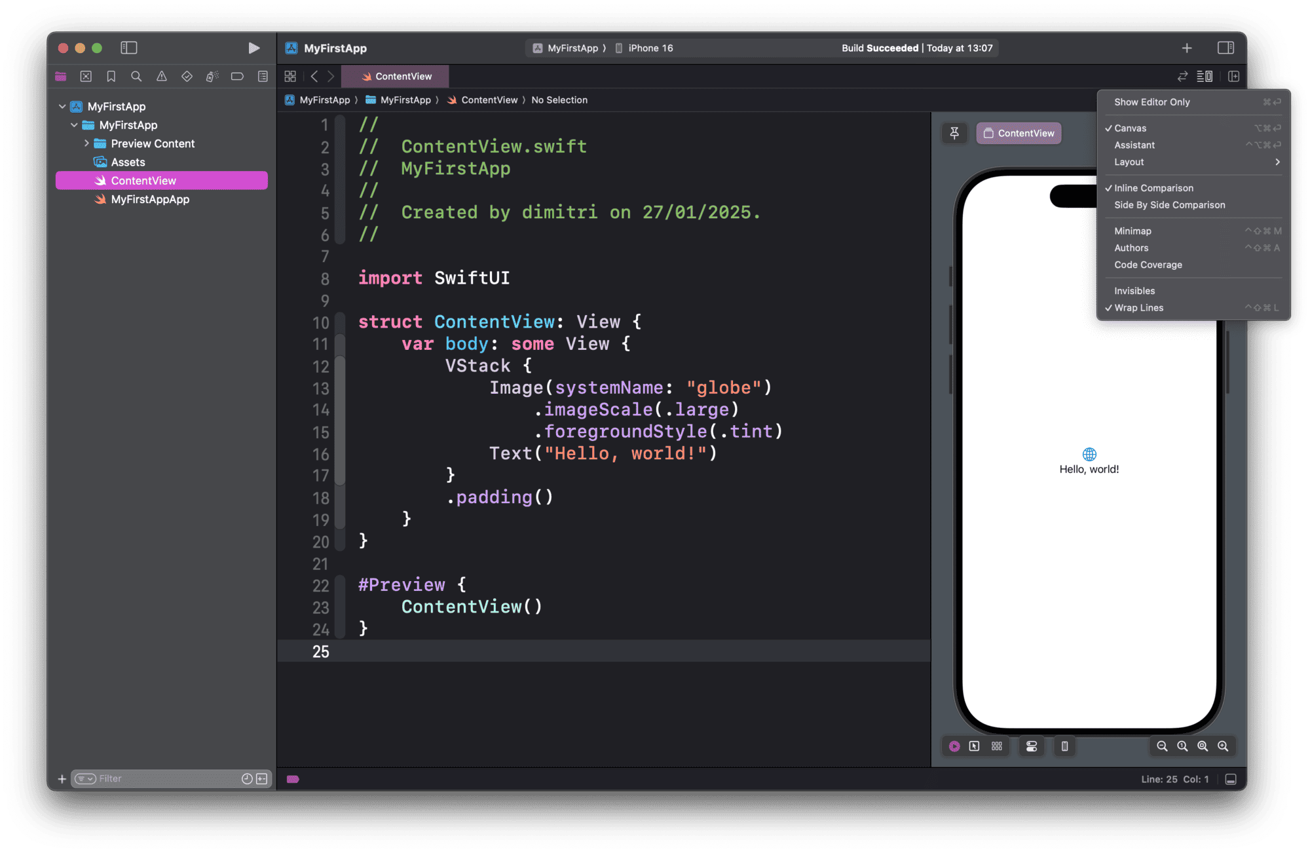
Task: Open No Selection jump bar menu
Action: 559,100
